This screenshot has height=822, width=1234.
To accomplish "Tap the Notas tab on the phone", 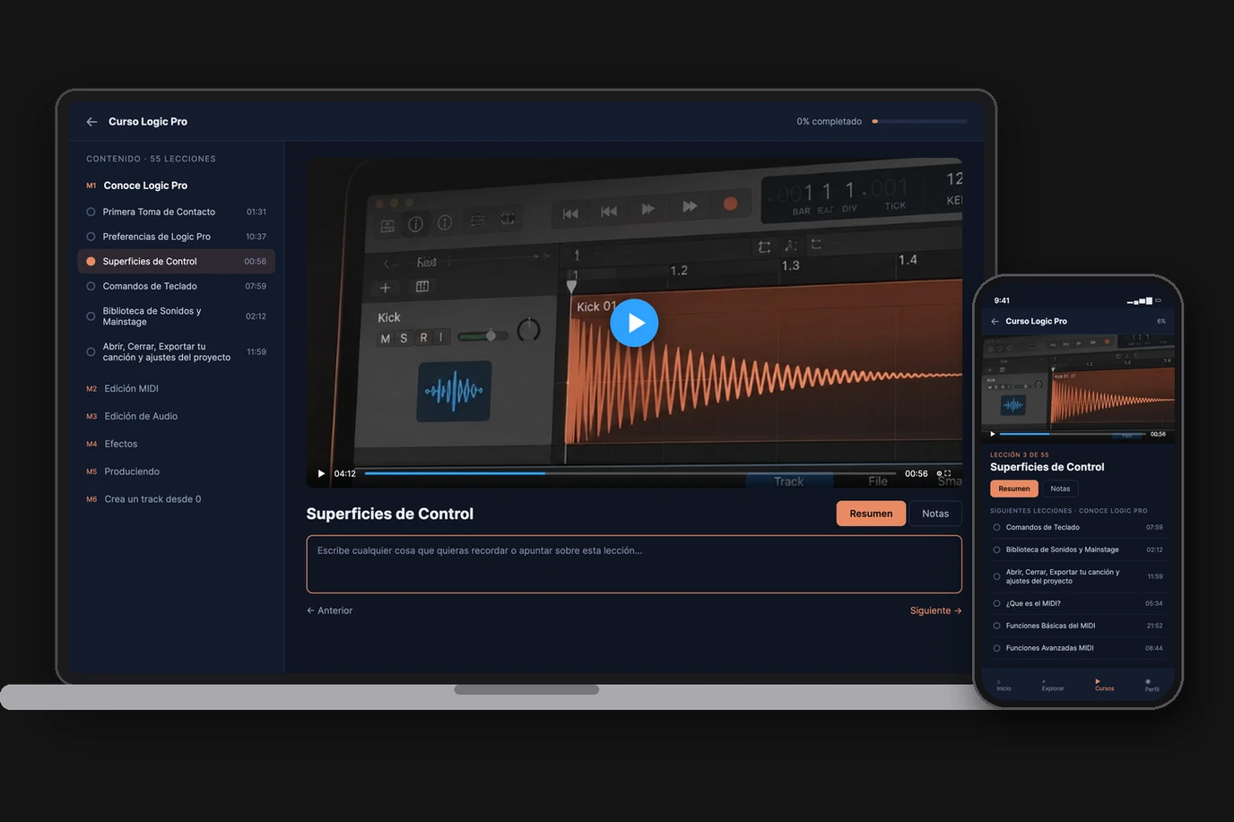I will pyautogui.click(x=1060, y=489).
